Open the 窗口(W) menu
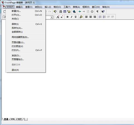This screenshot has height=125, width=134. point(96,7)
